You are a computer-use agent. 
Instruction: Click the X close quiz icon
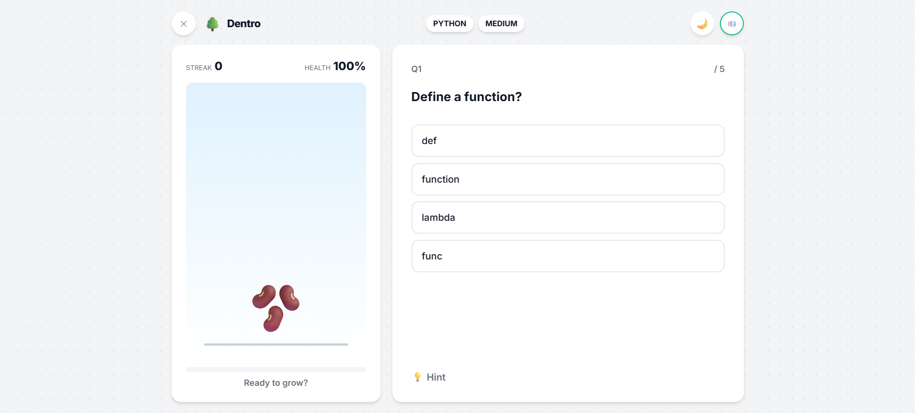point(184,24)
